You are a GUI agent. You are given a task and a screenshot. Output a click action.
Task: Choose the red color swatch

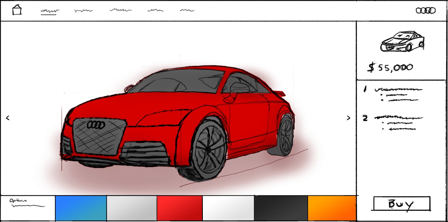[x=180, y=208]
